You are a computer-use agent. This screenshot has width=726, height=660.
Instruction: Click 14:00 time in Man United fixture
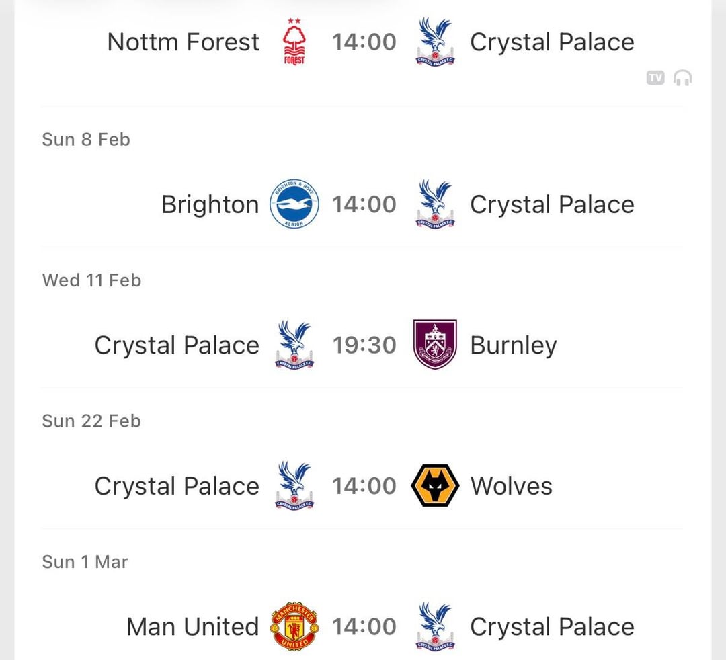click(364, 626)
